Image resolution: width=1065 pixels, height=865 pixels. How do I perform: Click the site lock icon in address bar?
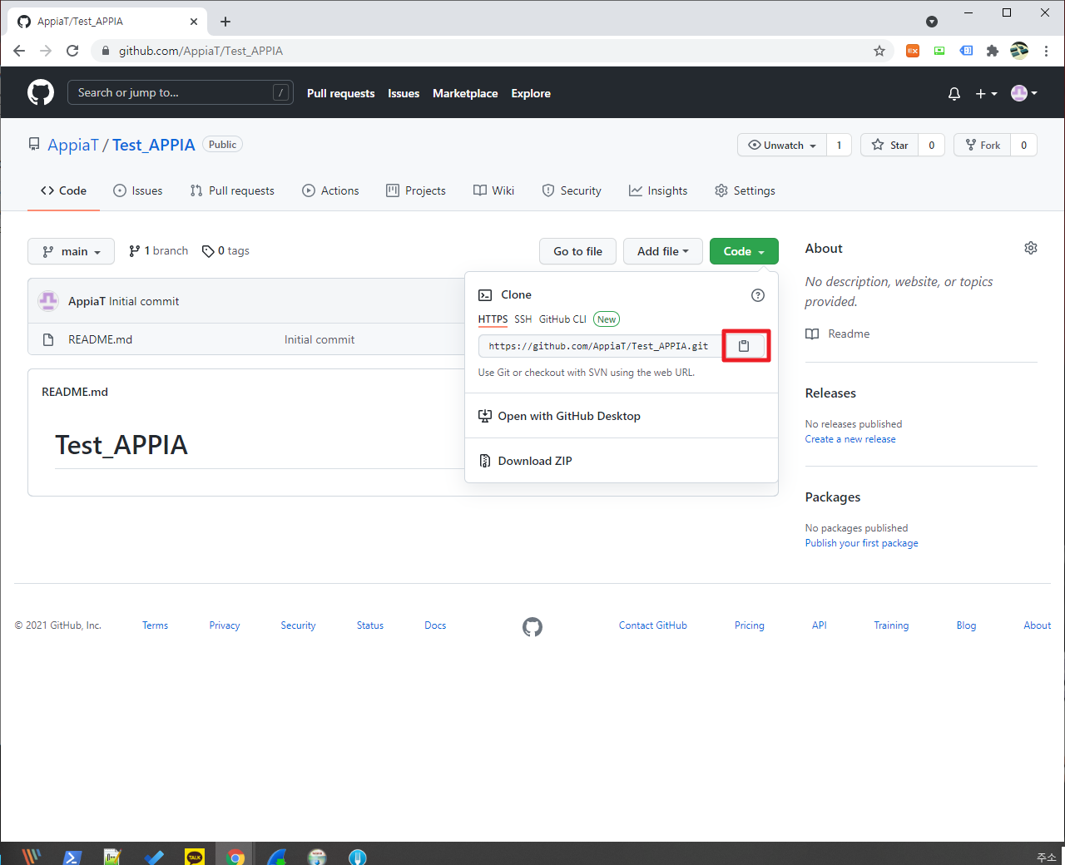point(106,51)
